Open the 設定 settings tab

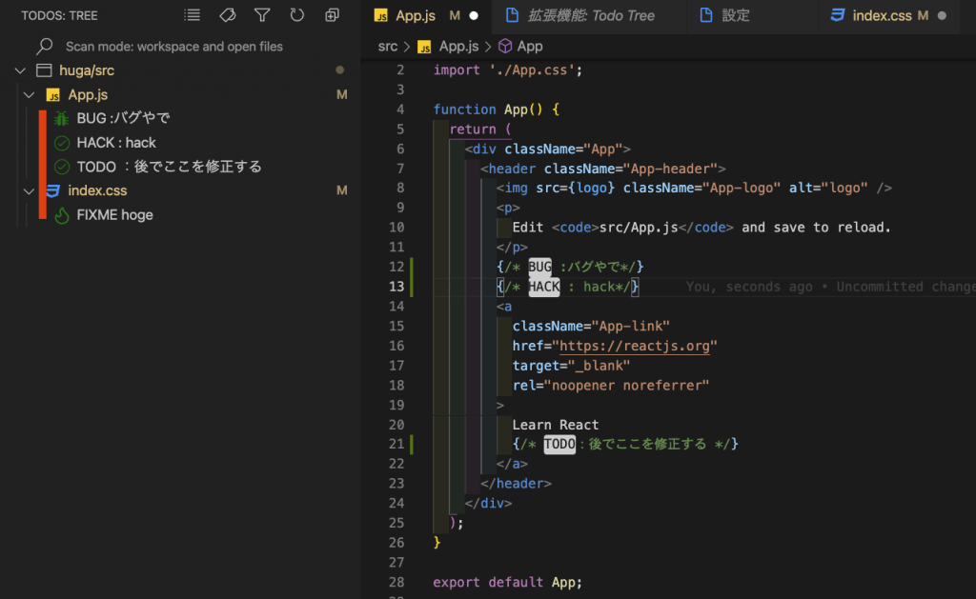pos(735,15)
